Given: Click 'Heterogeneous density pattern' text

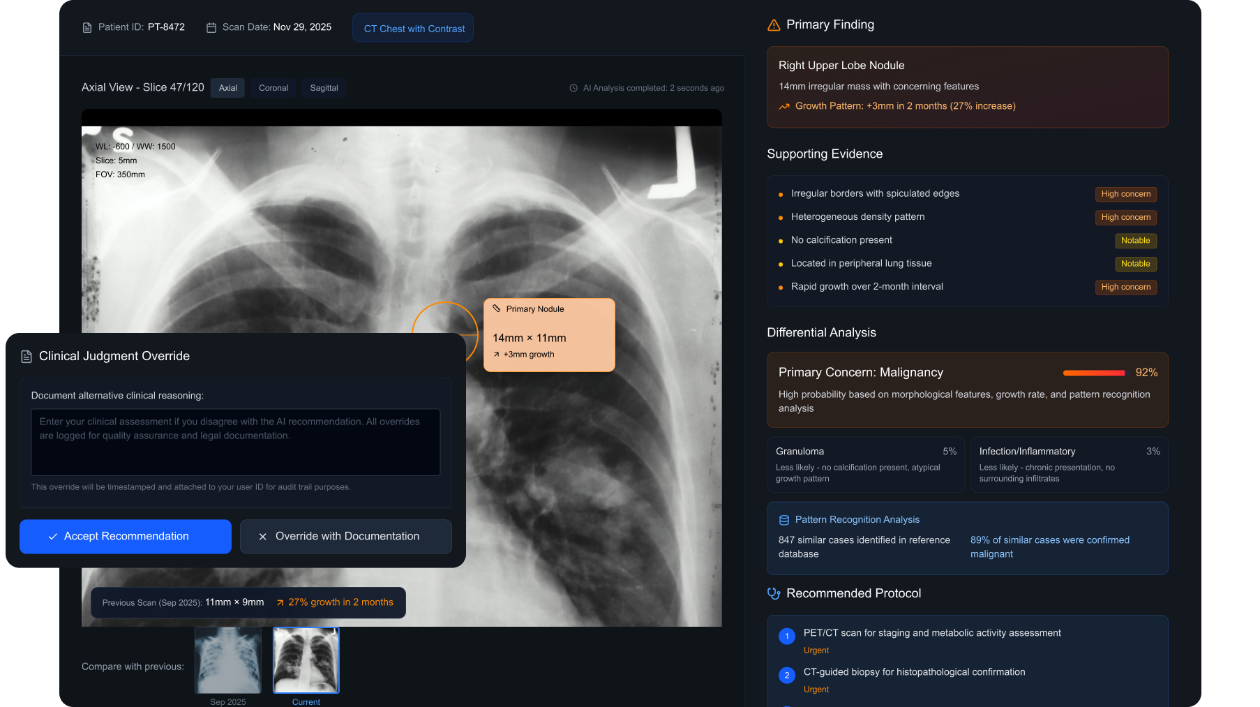Looking at the screenshot, I should click(x=857, y=217).
